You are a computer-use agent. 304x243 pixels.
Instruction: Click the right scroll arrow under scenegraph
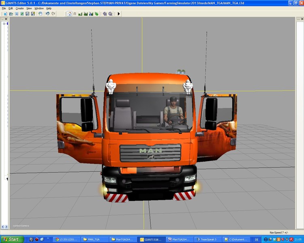click(x=6, y=226)
